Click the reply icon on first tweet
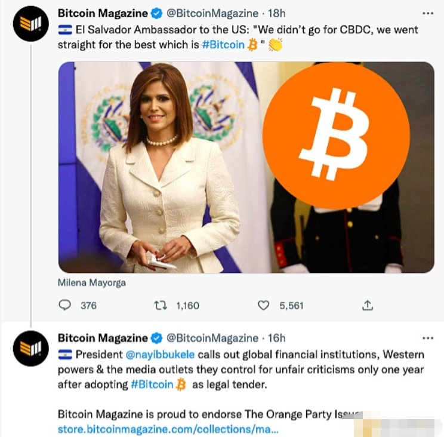The height and width of the screenshot is (437, 444). coord(64,305)
